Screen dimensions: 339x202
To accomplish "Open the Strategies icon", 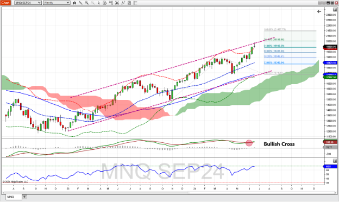I will click(x=129, y=3).
